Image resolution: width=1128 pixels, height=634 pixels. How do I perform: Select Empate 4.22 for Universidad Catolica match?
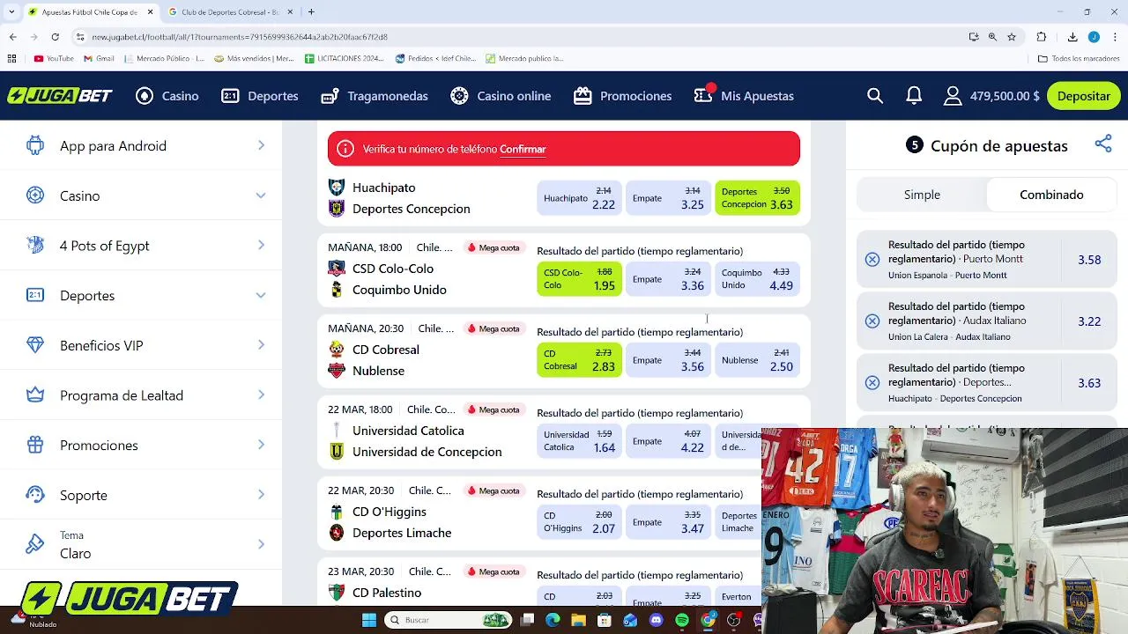668,441
